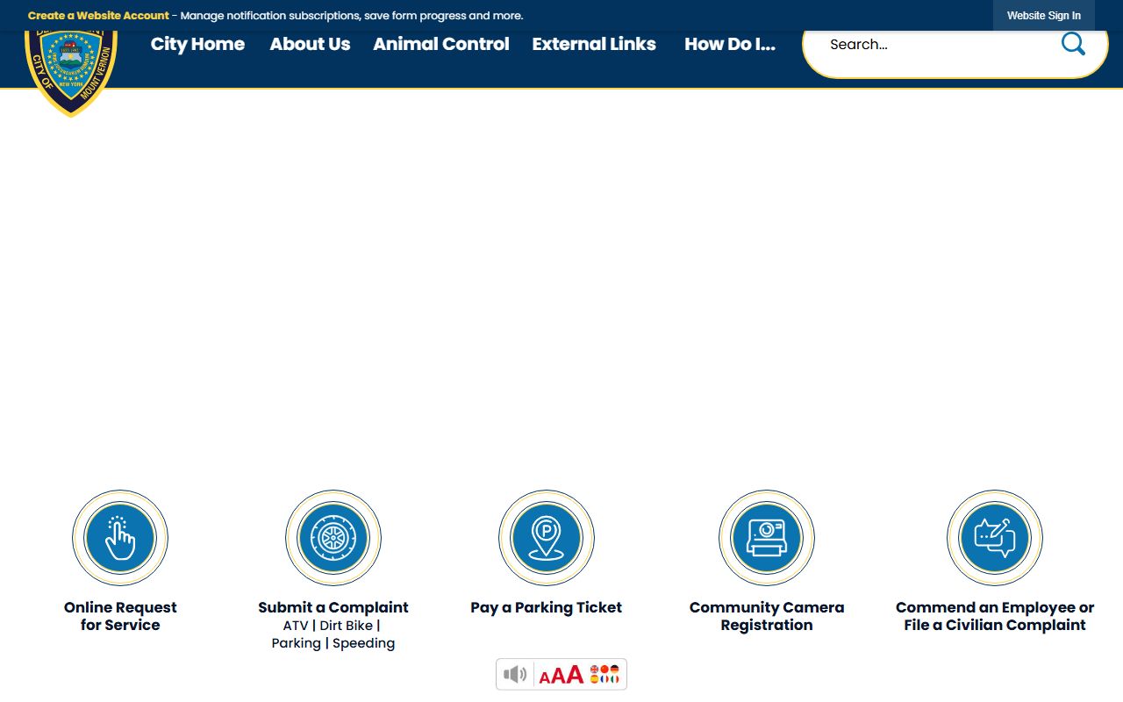Image resolution: width=1123 pixels, height=702 pixels.
Task: Toggle the text-to-speech speaker icon
Action: [x=515, y=674]
